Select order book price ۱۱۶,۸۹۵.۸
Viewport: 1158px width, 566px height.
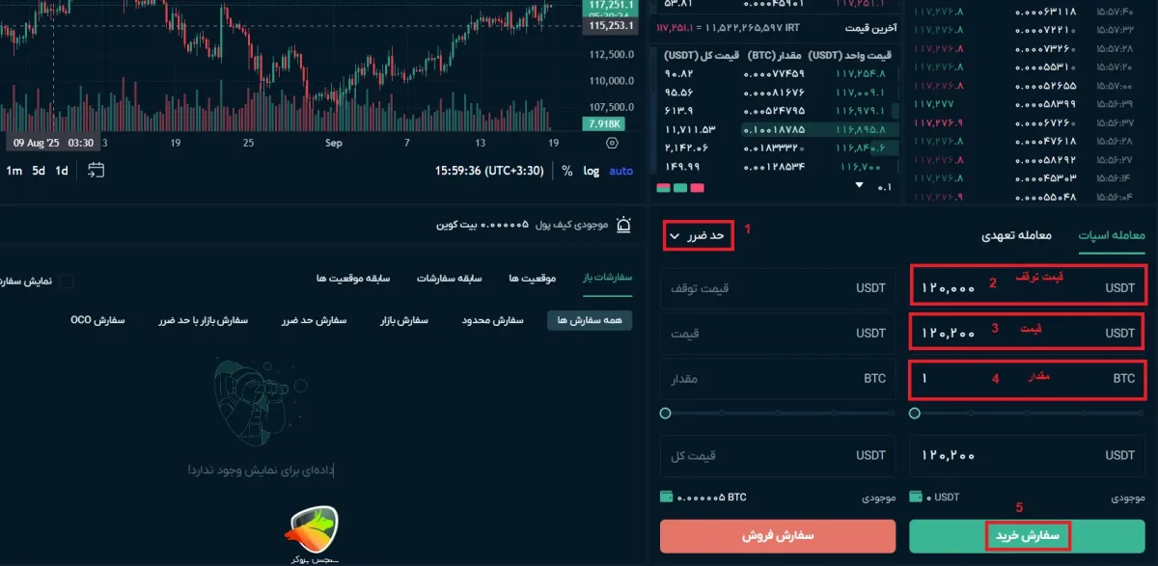[859, 129]
